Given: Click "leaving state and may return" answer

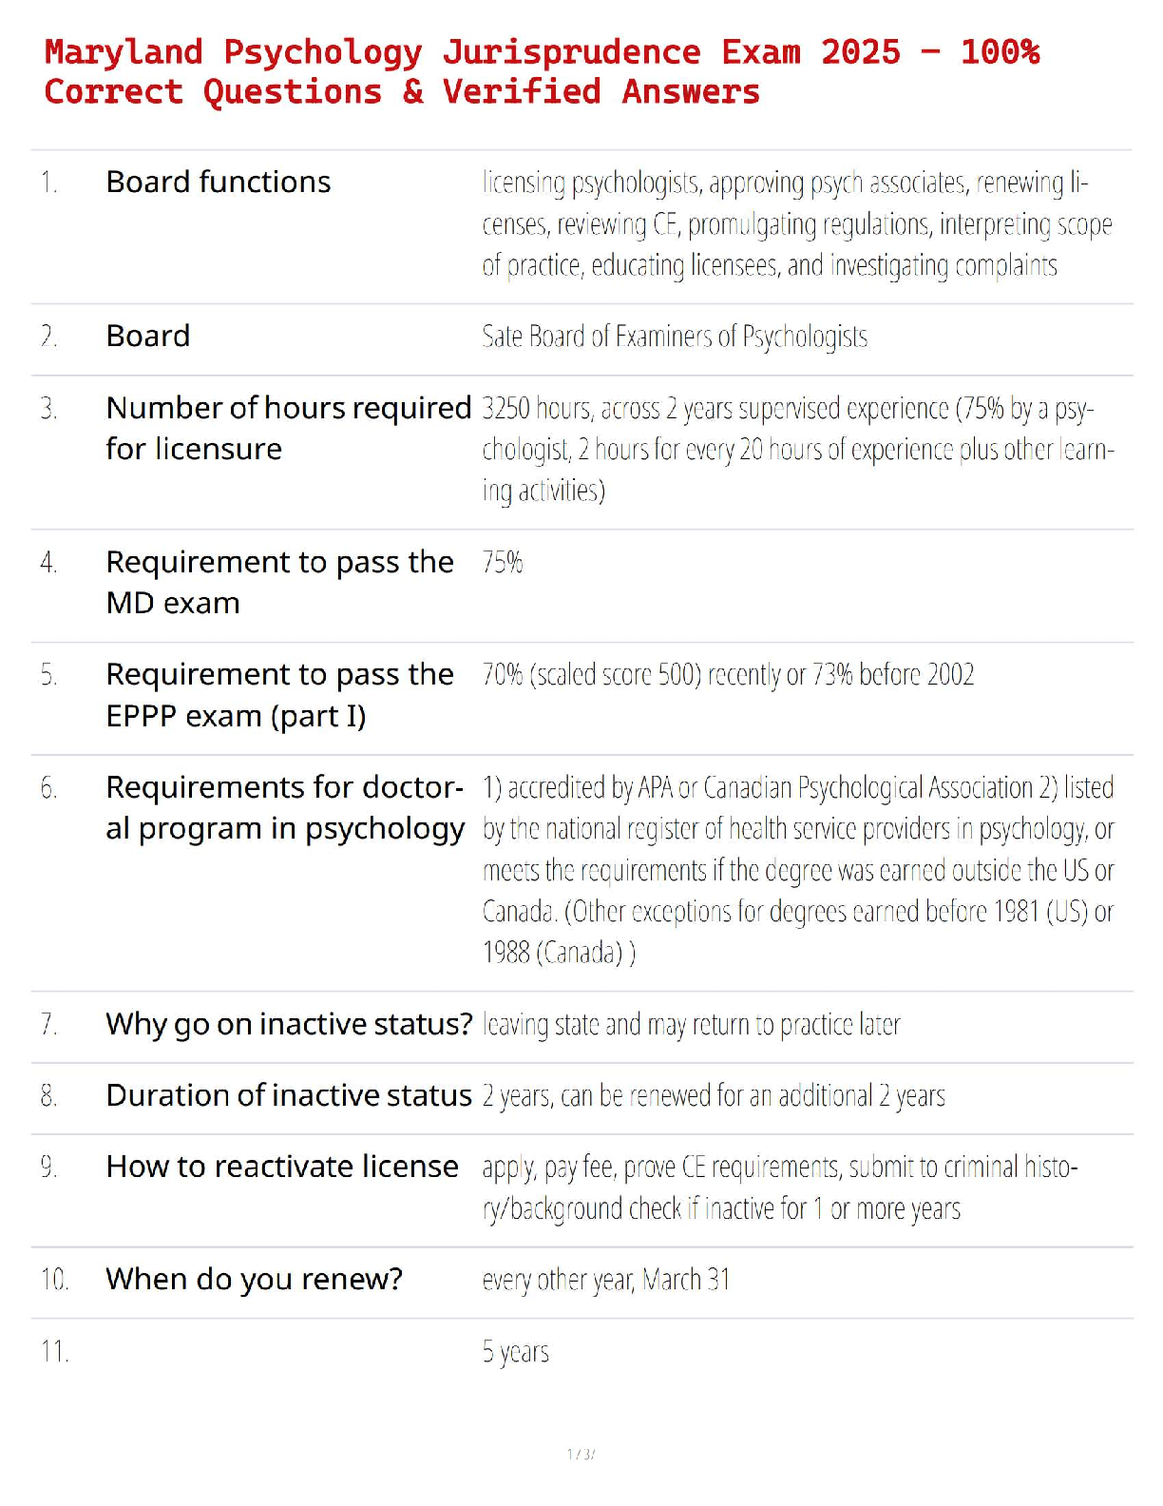Looking at the screenshot, I should 691,1025.
